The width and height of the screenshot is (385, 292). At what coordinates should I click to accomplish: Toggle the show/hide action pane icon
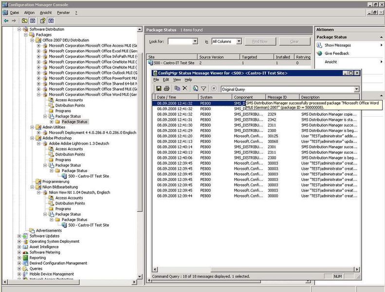[51, 21]
